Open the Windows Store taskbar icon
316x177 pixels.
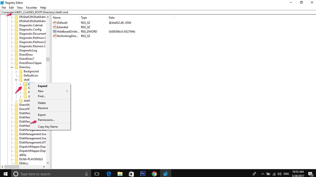[x=131, y=174]
